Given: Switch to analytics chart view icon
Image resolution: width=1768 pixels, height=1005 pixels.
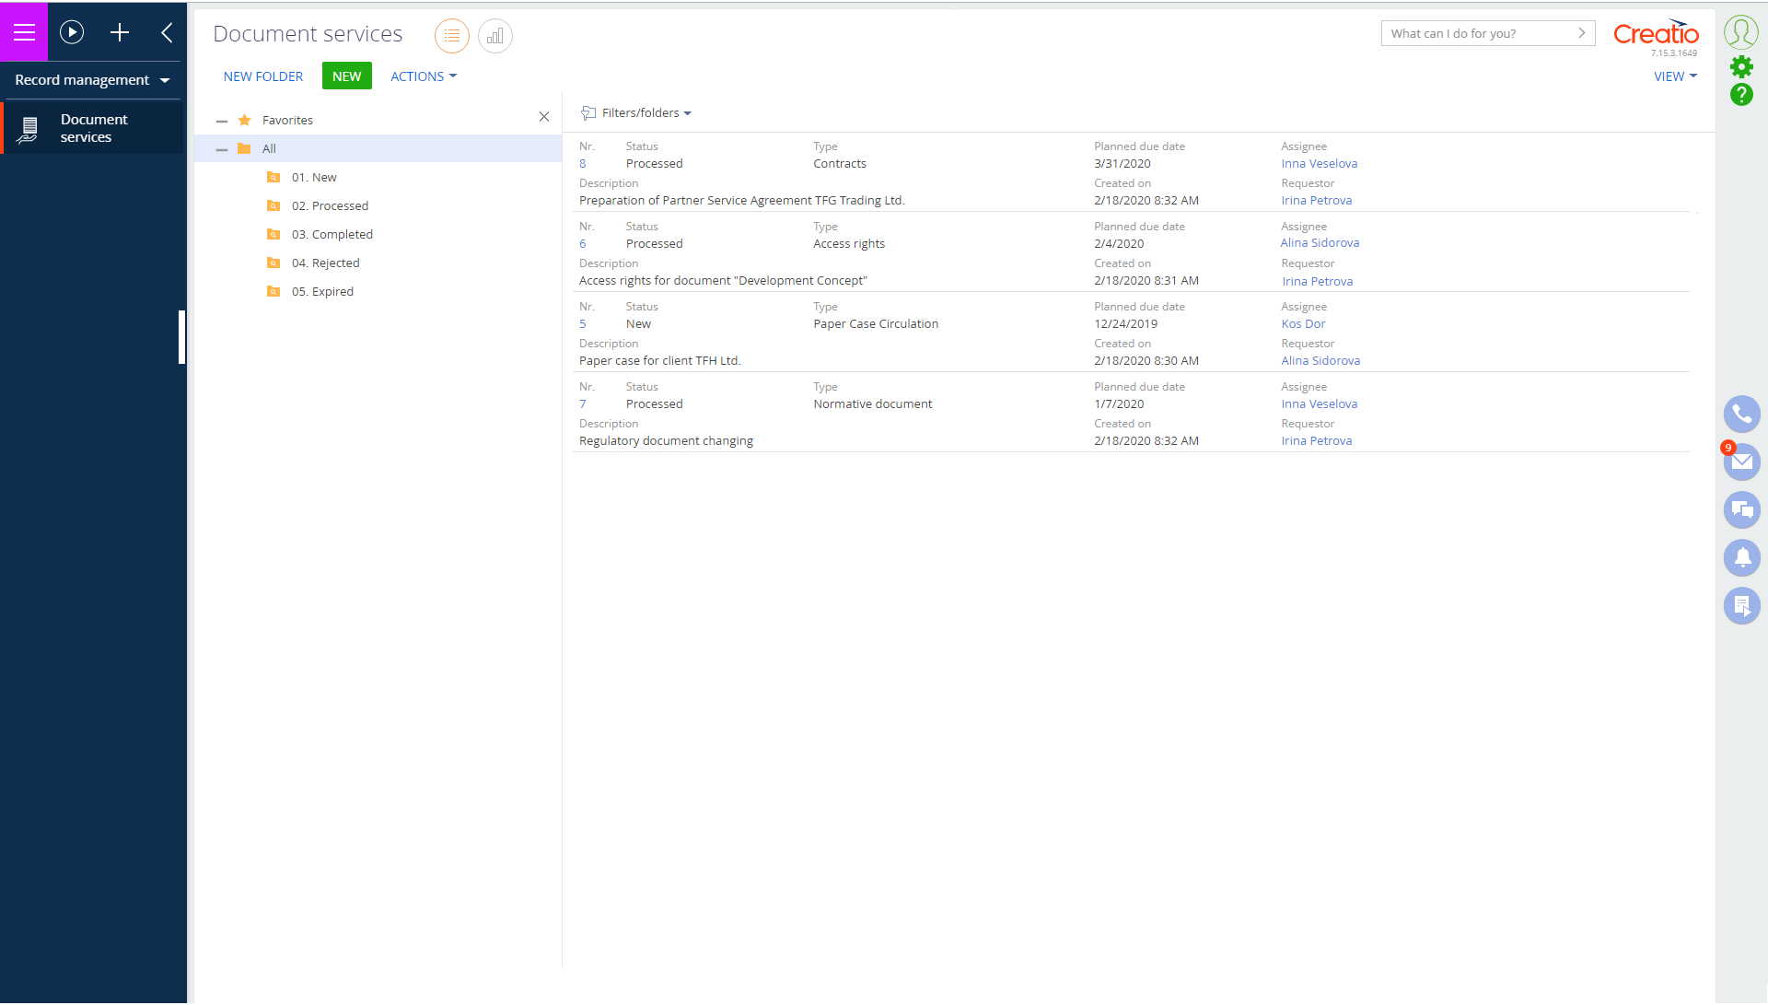Looking at the screenshot, I should coord(495,36).
